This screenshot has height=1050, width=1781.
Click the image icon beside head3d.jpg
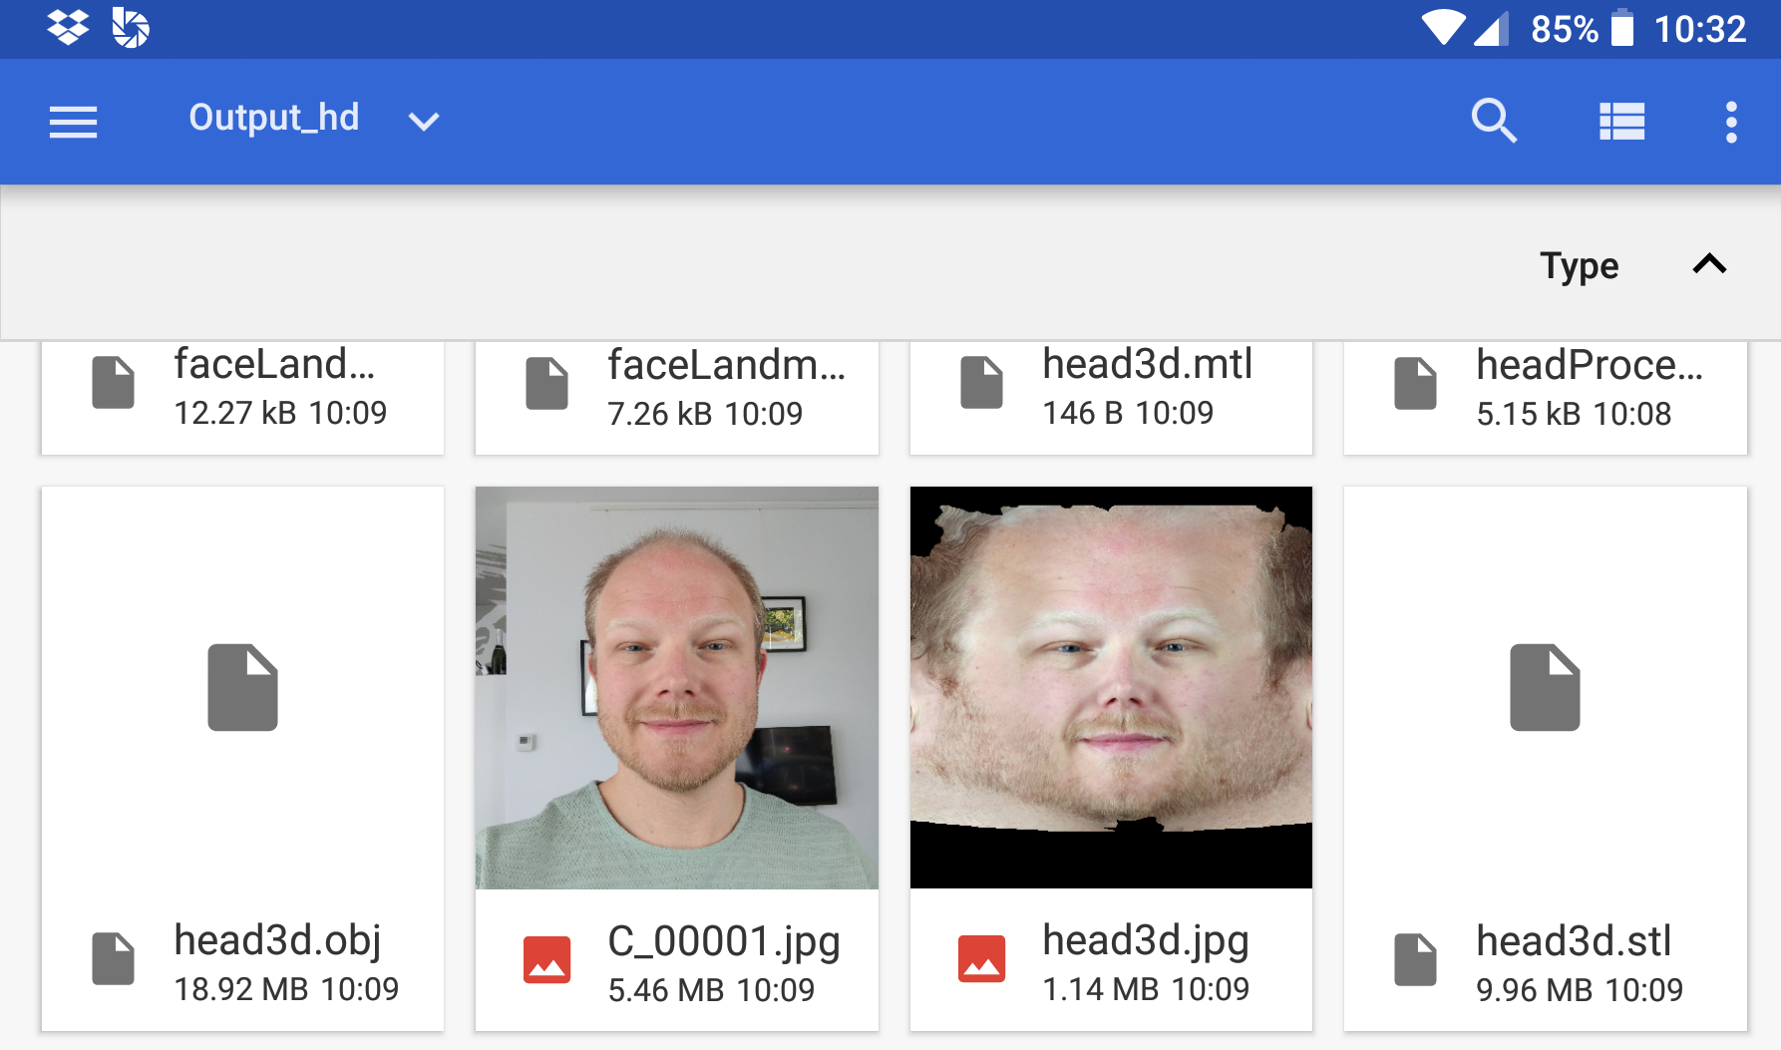click(981, 959)
